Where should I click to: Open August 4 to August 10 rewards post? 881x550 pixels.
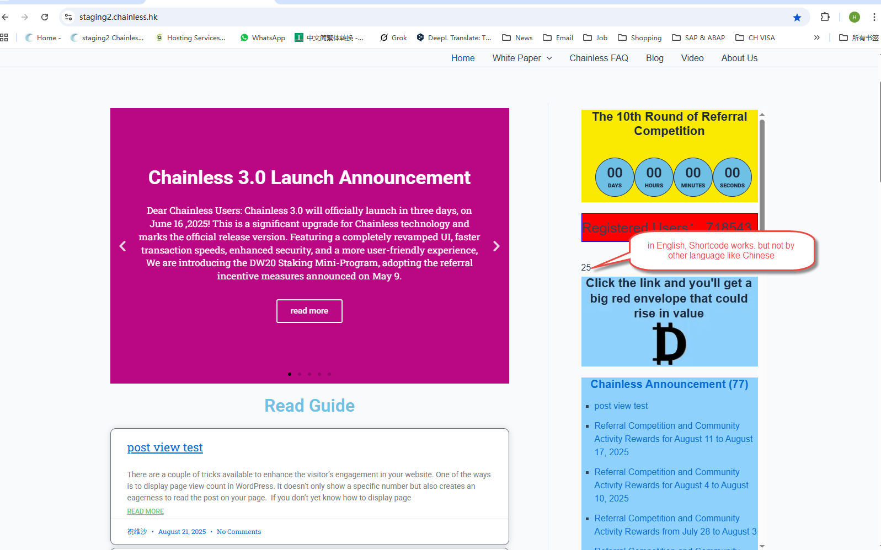[672, 486]
